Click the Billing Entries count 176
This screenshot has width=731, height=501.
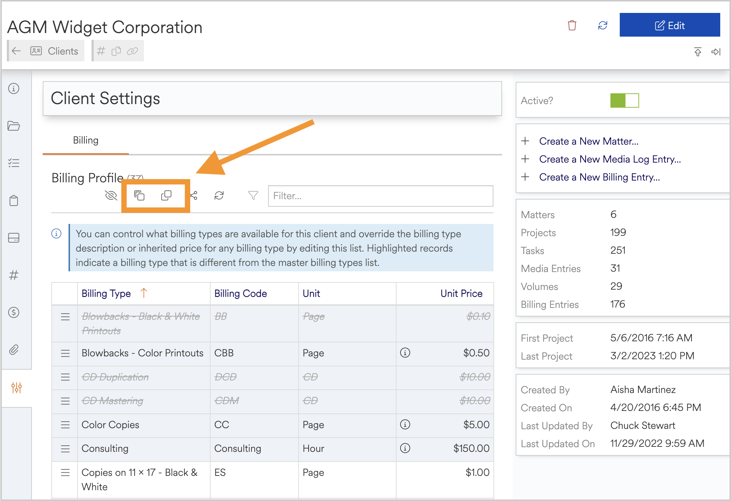pos(618,304)
